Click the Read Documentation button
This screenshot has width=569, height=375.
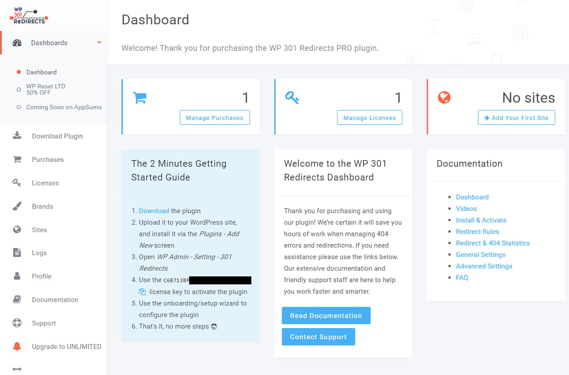coord(326,315)
